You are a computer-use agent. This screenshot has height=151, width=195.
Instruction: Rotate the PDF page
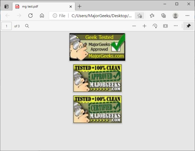[155, 26]
